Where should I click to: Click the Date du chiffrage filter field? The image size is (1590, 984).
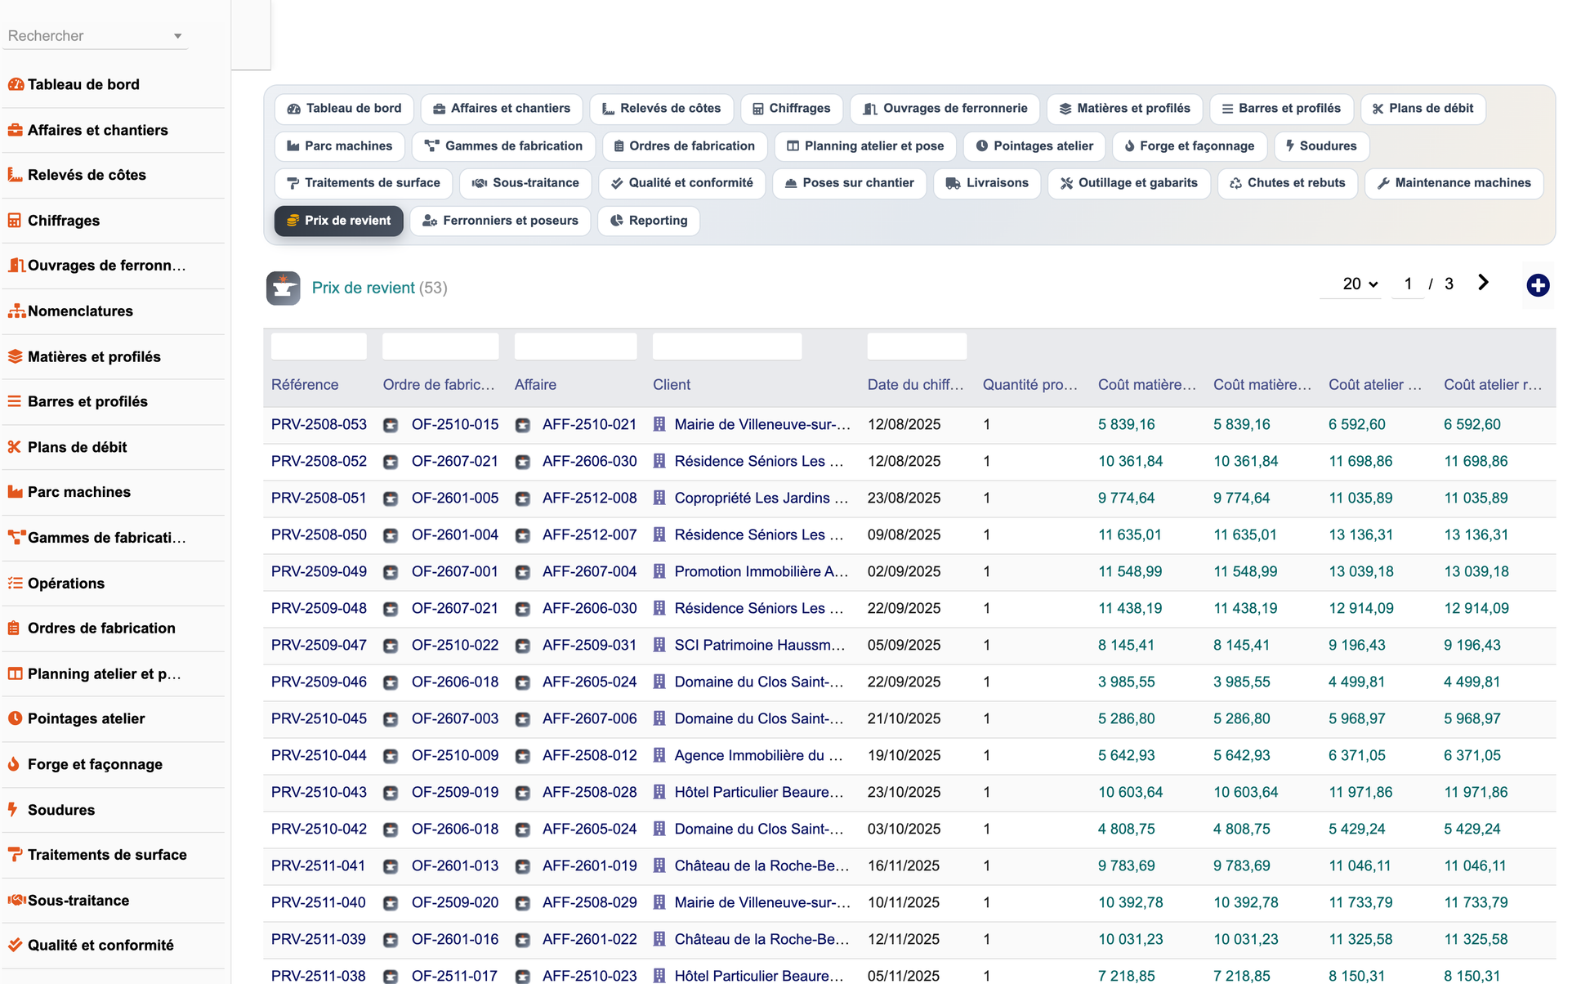[917, 347]
